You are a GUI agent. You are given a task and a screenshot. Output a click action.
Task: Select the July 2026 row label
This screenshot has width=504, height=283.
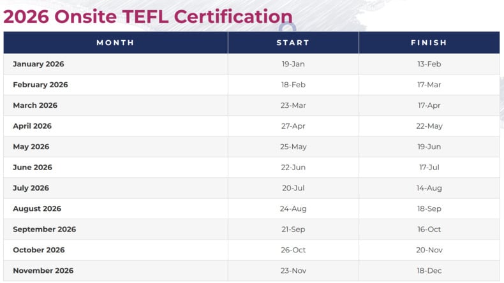pyautogui.click(x=31, y=188)
